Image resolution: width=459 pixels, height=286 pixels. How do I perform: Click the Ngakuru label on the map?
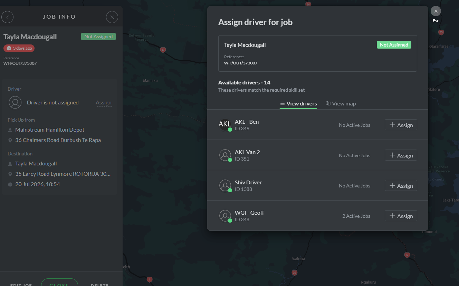click(x=368, y=282)
